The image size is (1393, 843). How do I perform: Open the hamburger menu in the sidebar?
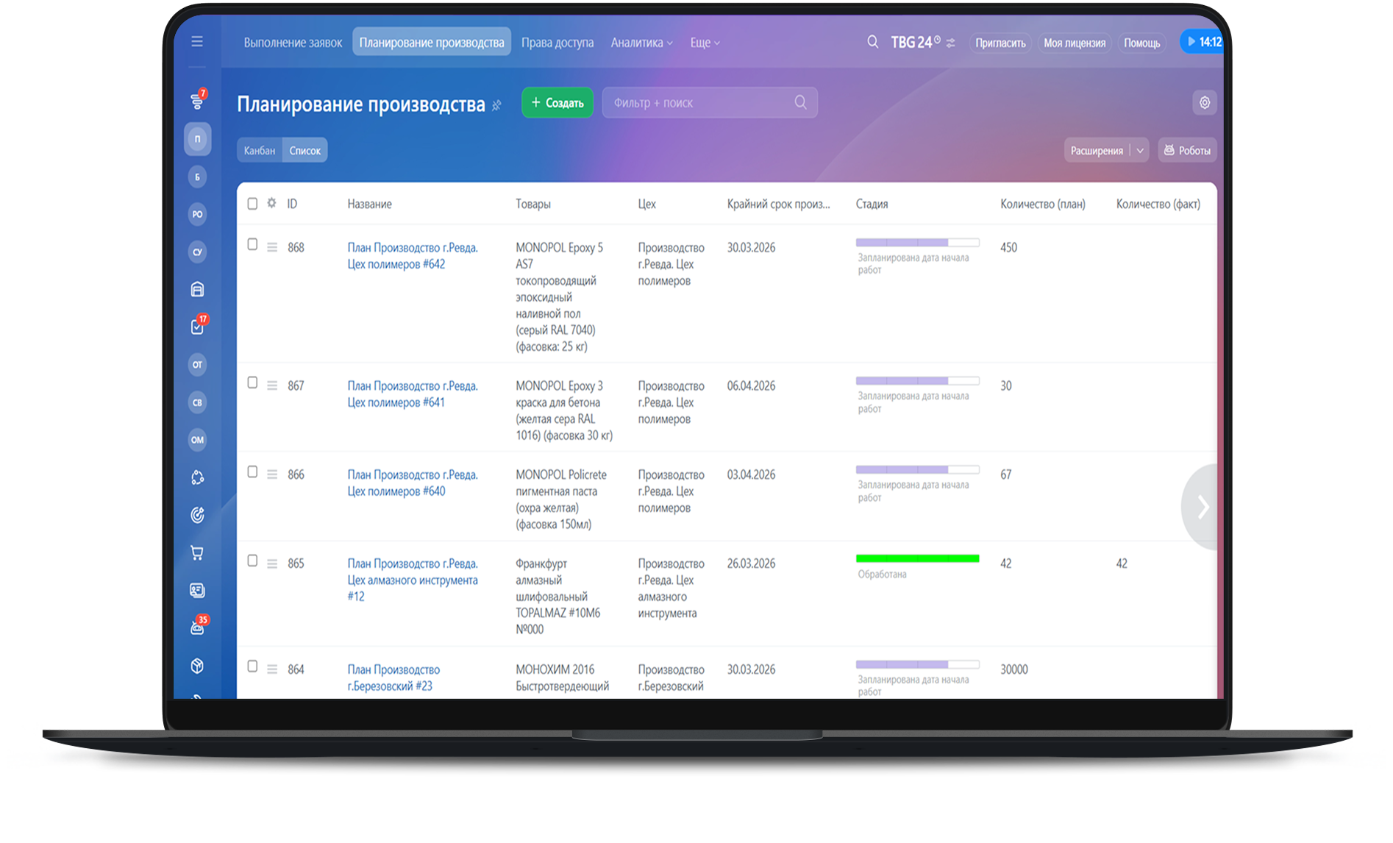197,42
